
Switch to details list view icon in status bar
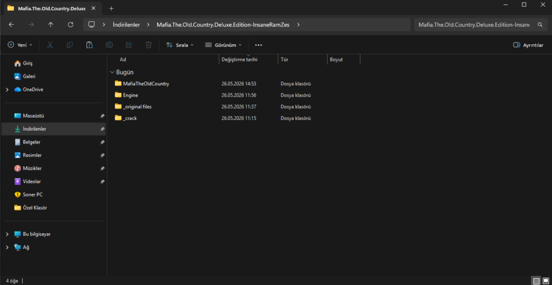click(536, 281)
